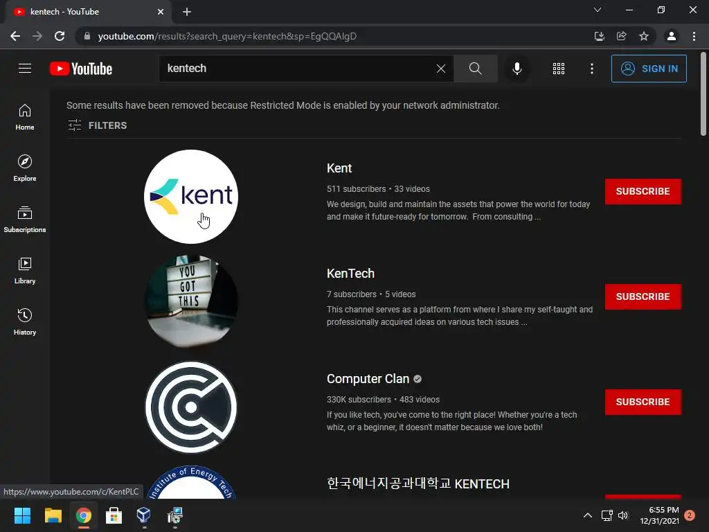Open a new browser tab
This screenshot has height=532, width=709.
187,12
